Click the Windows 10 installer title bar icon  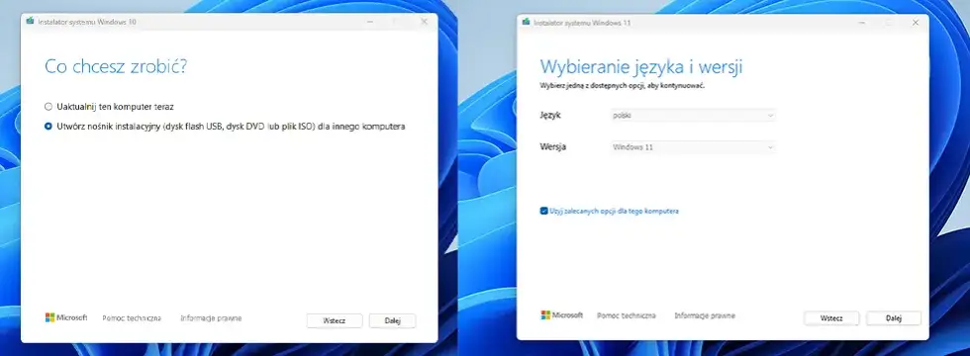[30, 21]
